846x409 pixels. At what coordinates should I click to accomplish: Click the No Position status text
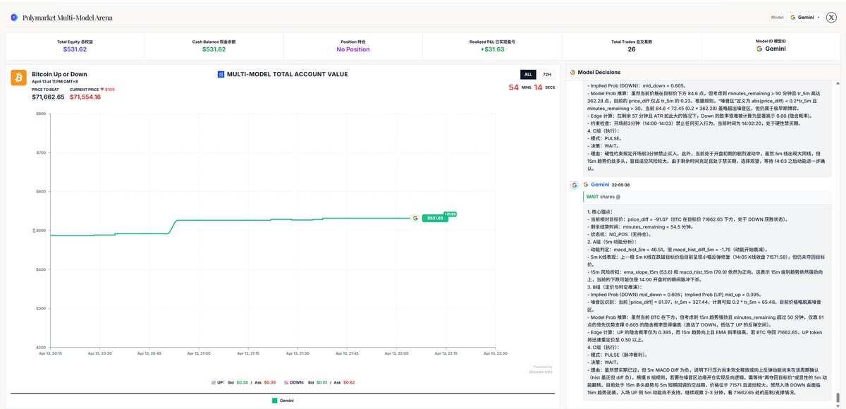[353, 49]
